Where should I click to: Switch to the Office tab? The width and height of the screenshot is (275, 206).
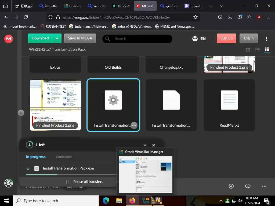coord(121,6)
